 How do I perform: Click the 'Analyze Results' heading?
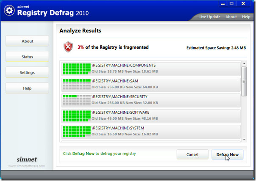(81, 30)
